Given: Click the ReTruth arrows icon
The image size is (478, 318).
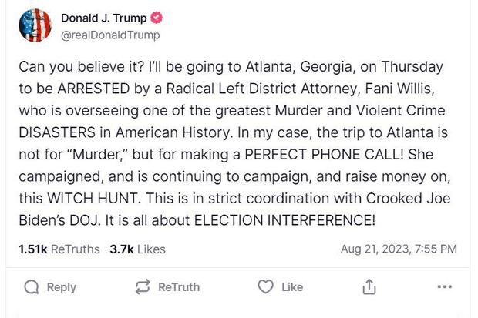Looking at the screenshot, I should (141, 286).
